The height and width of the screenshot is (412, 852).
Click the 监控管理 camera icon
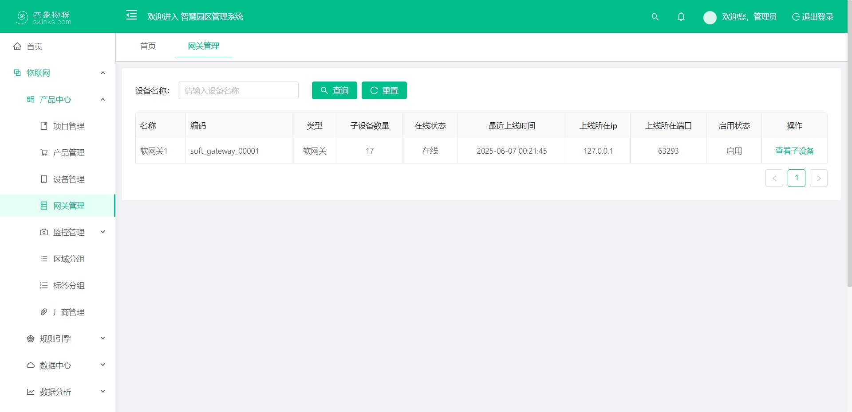[x=43, y=232]
